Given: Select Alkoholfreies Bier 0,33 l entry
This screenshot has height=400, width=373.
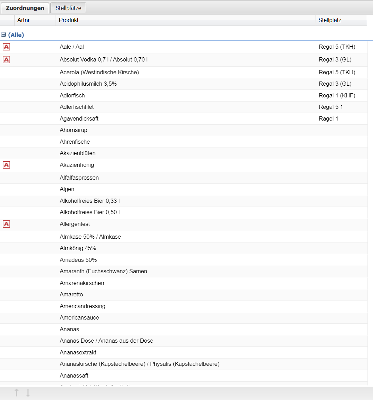Looking at the screenshot, I should tap(89, 201).
